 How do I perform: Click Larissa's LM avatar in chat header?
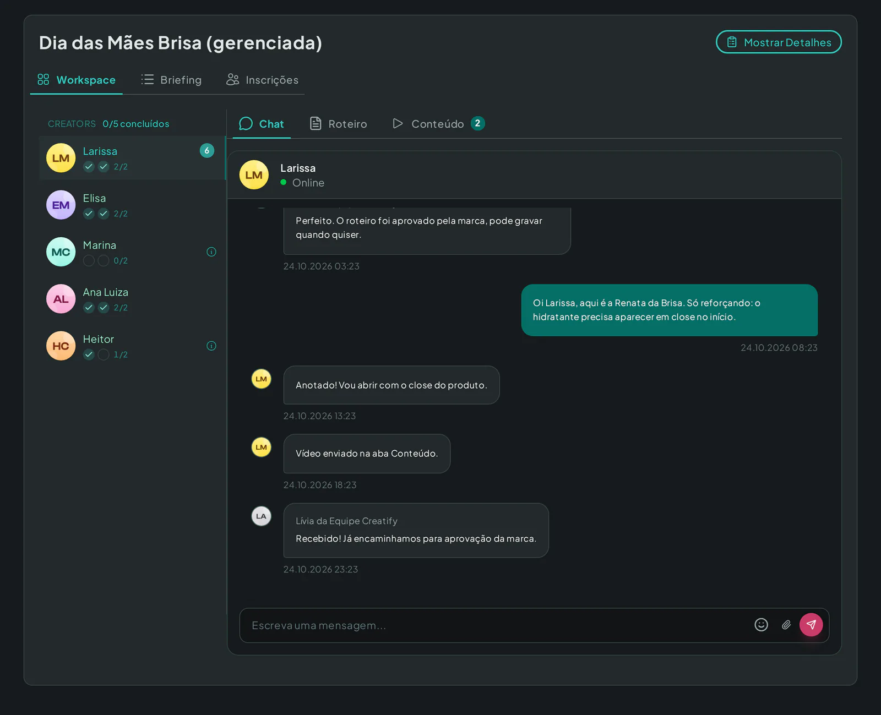(x=254, y=175)
